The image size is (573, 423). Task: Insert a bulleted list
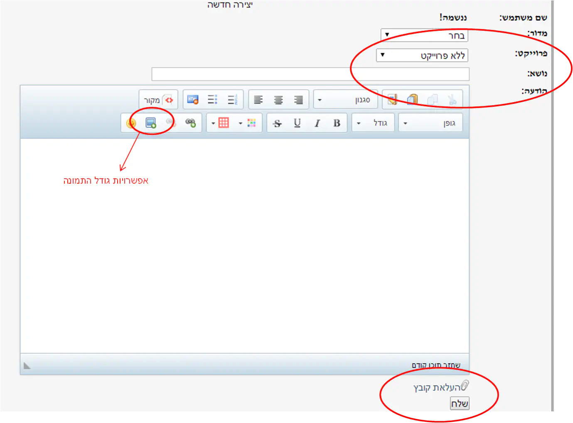[212, 100]
